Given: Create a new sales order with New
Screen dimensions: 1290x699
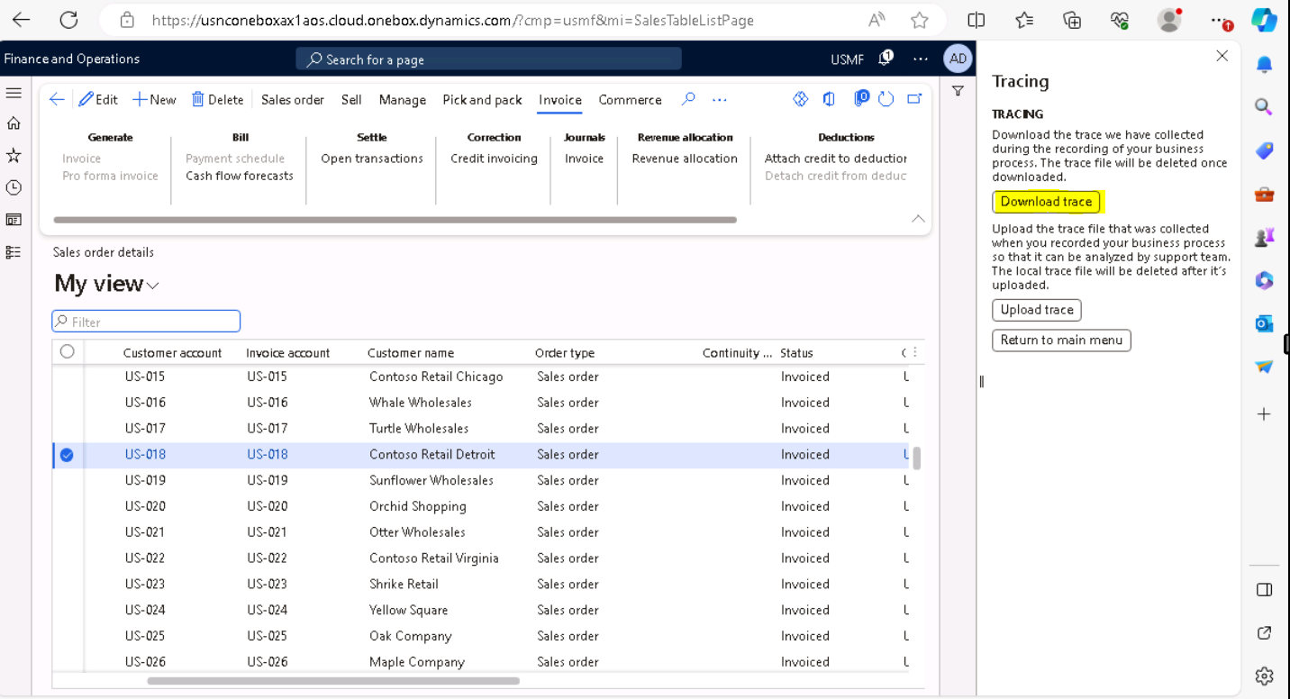Looking at the screenshot, I should (x=154, y=100).
